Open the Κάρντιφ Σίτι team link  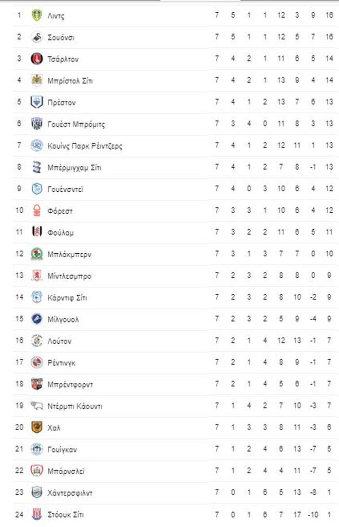tap(67, 297)
